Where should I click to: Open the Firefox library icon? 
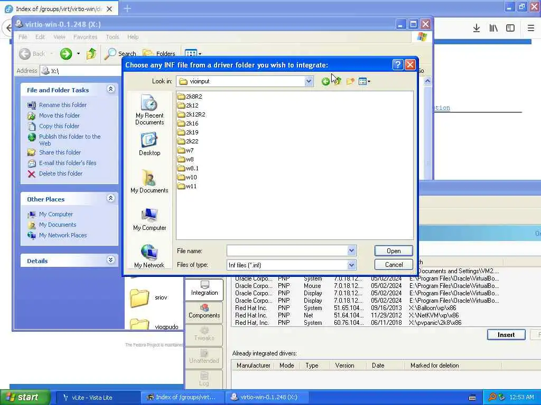coord(493,28)
